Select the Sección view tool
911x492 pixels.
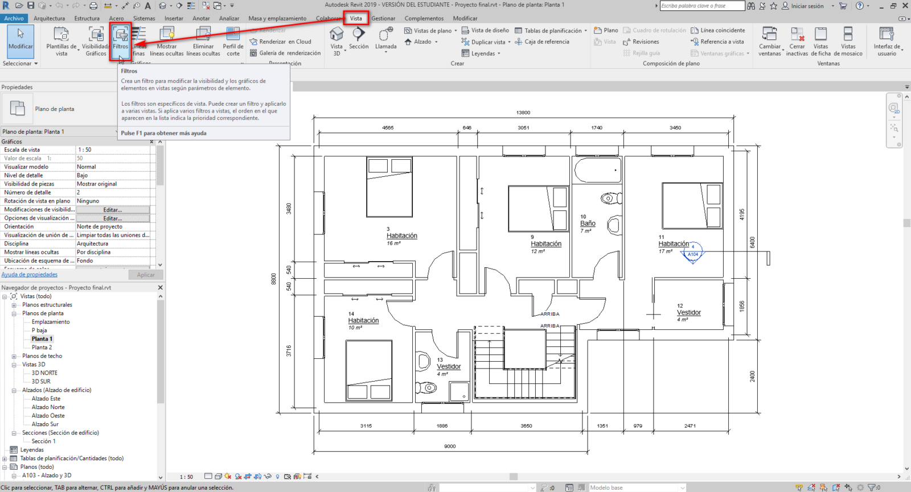(x=359, y=39)
